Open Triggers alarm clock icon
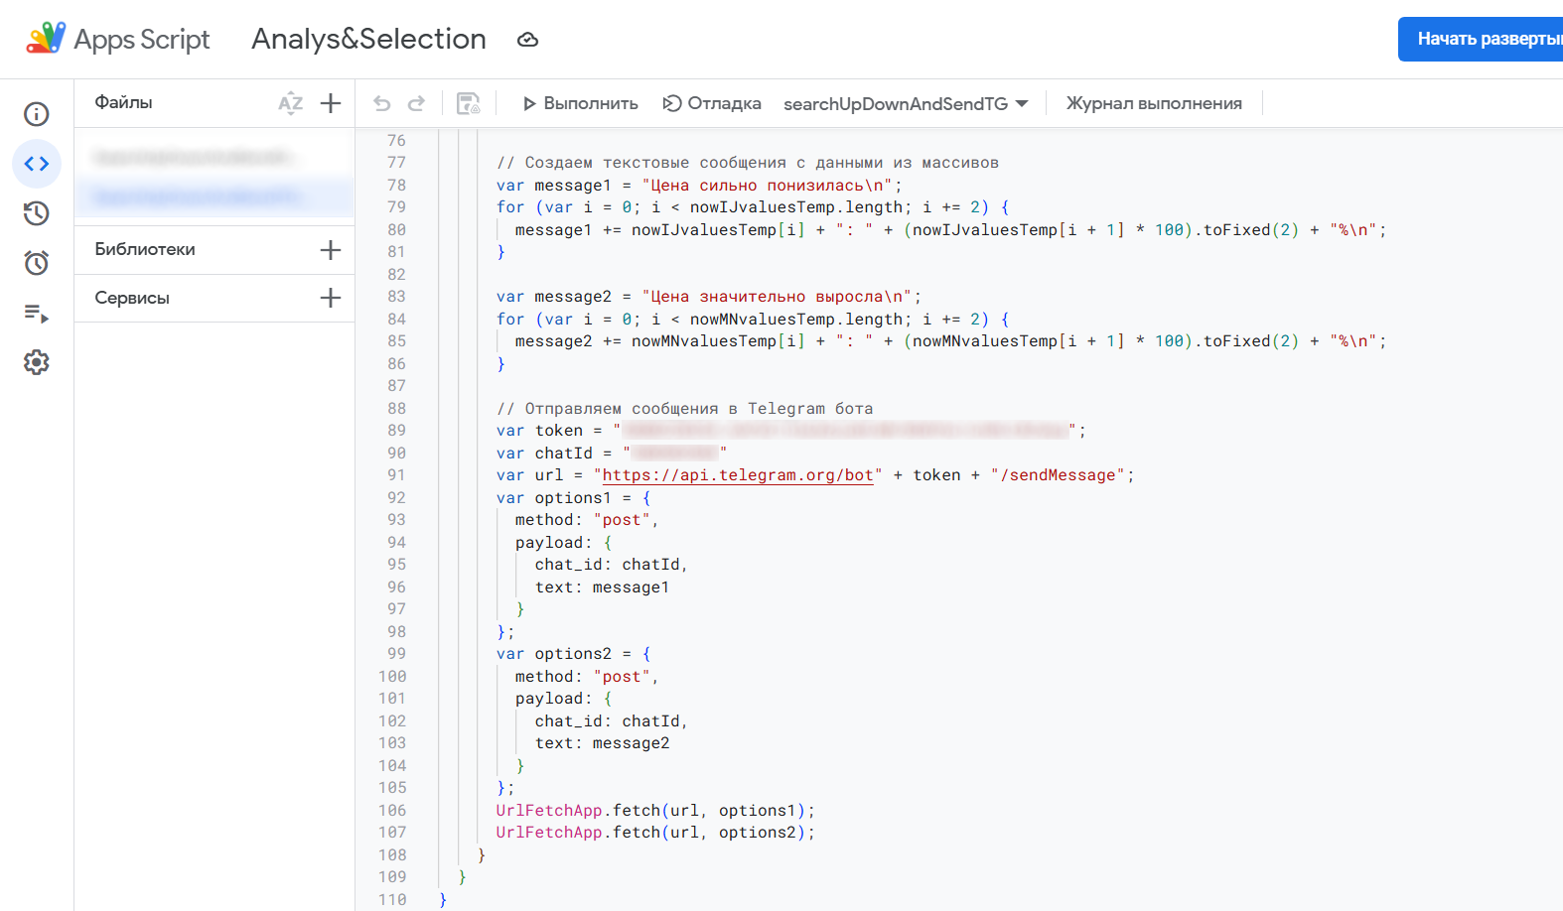This screenshot has width=1563, height=911. [x=37, y=263]
